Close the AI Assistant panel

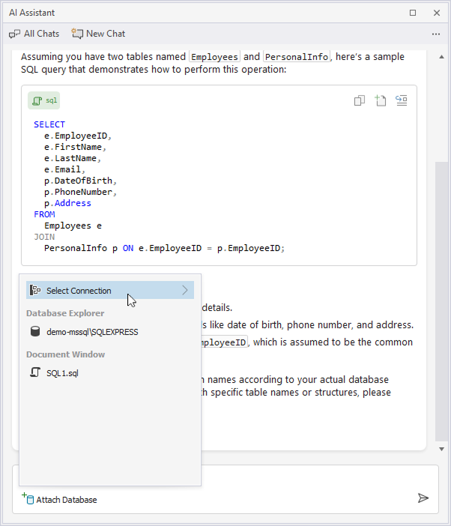[x=437, y=13]
